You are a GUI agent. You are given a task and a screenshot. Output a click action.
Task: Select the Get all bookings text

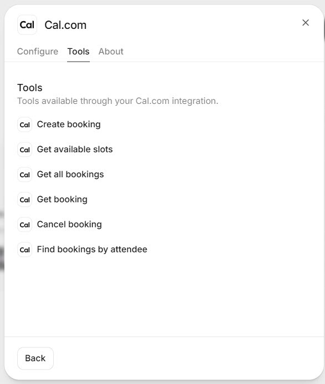(70, 174)
